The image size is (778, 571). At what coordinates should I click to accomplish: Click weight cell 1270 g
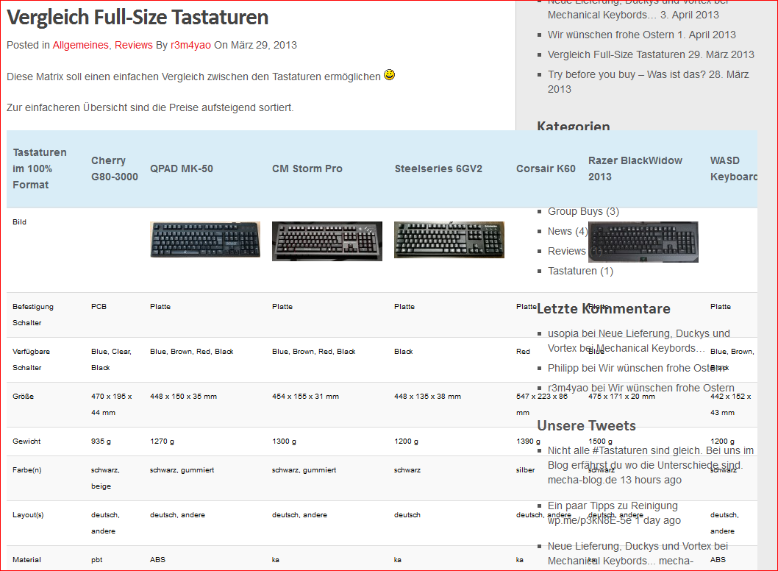163,441
